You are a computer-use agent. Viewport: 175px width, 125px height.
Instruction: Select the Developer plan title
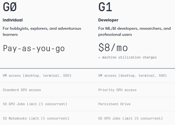108,20
